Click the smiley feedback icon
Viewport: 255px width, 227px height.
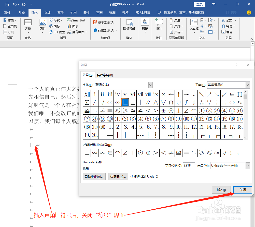click(x=249, y=13)
